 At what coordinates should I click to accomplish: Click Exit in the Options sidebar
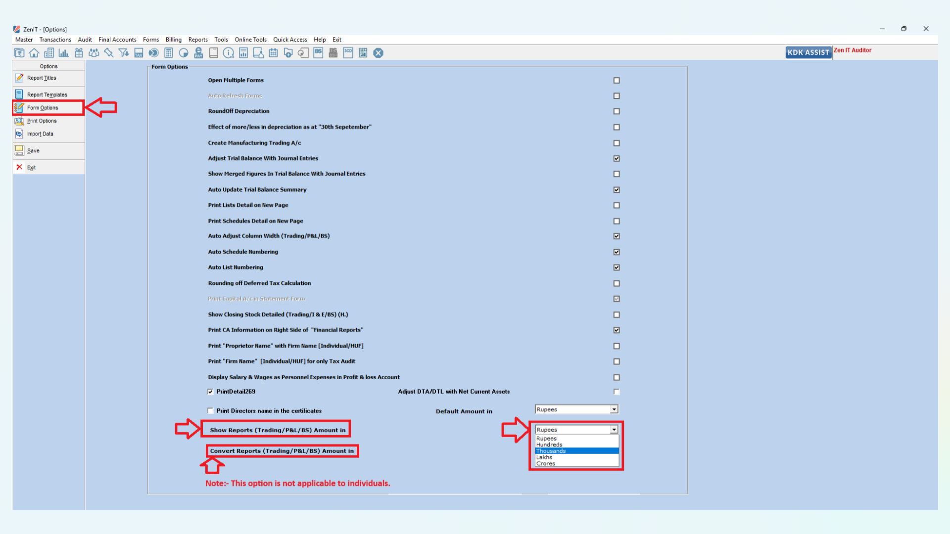pos(48,167)
